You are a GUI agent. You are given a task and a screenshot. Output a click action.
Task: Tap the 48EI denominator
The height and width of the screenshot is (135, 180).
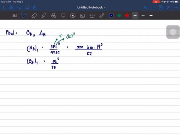click(55, 52)
